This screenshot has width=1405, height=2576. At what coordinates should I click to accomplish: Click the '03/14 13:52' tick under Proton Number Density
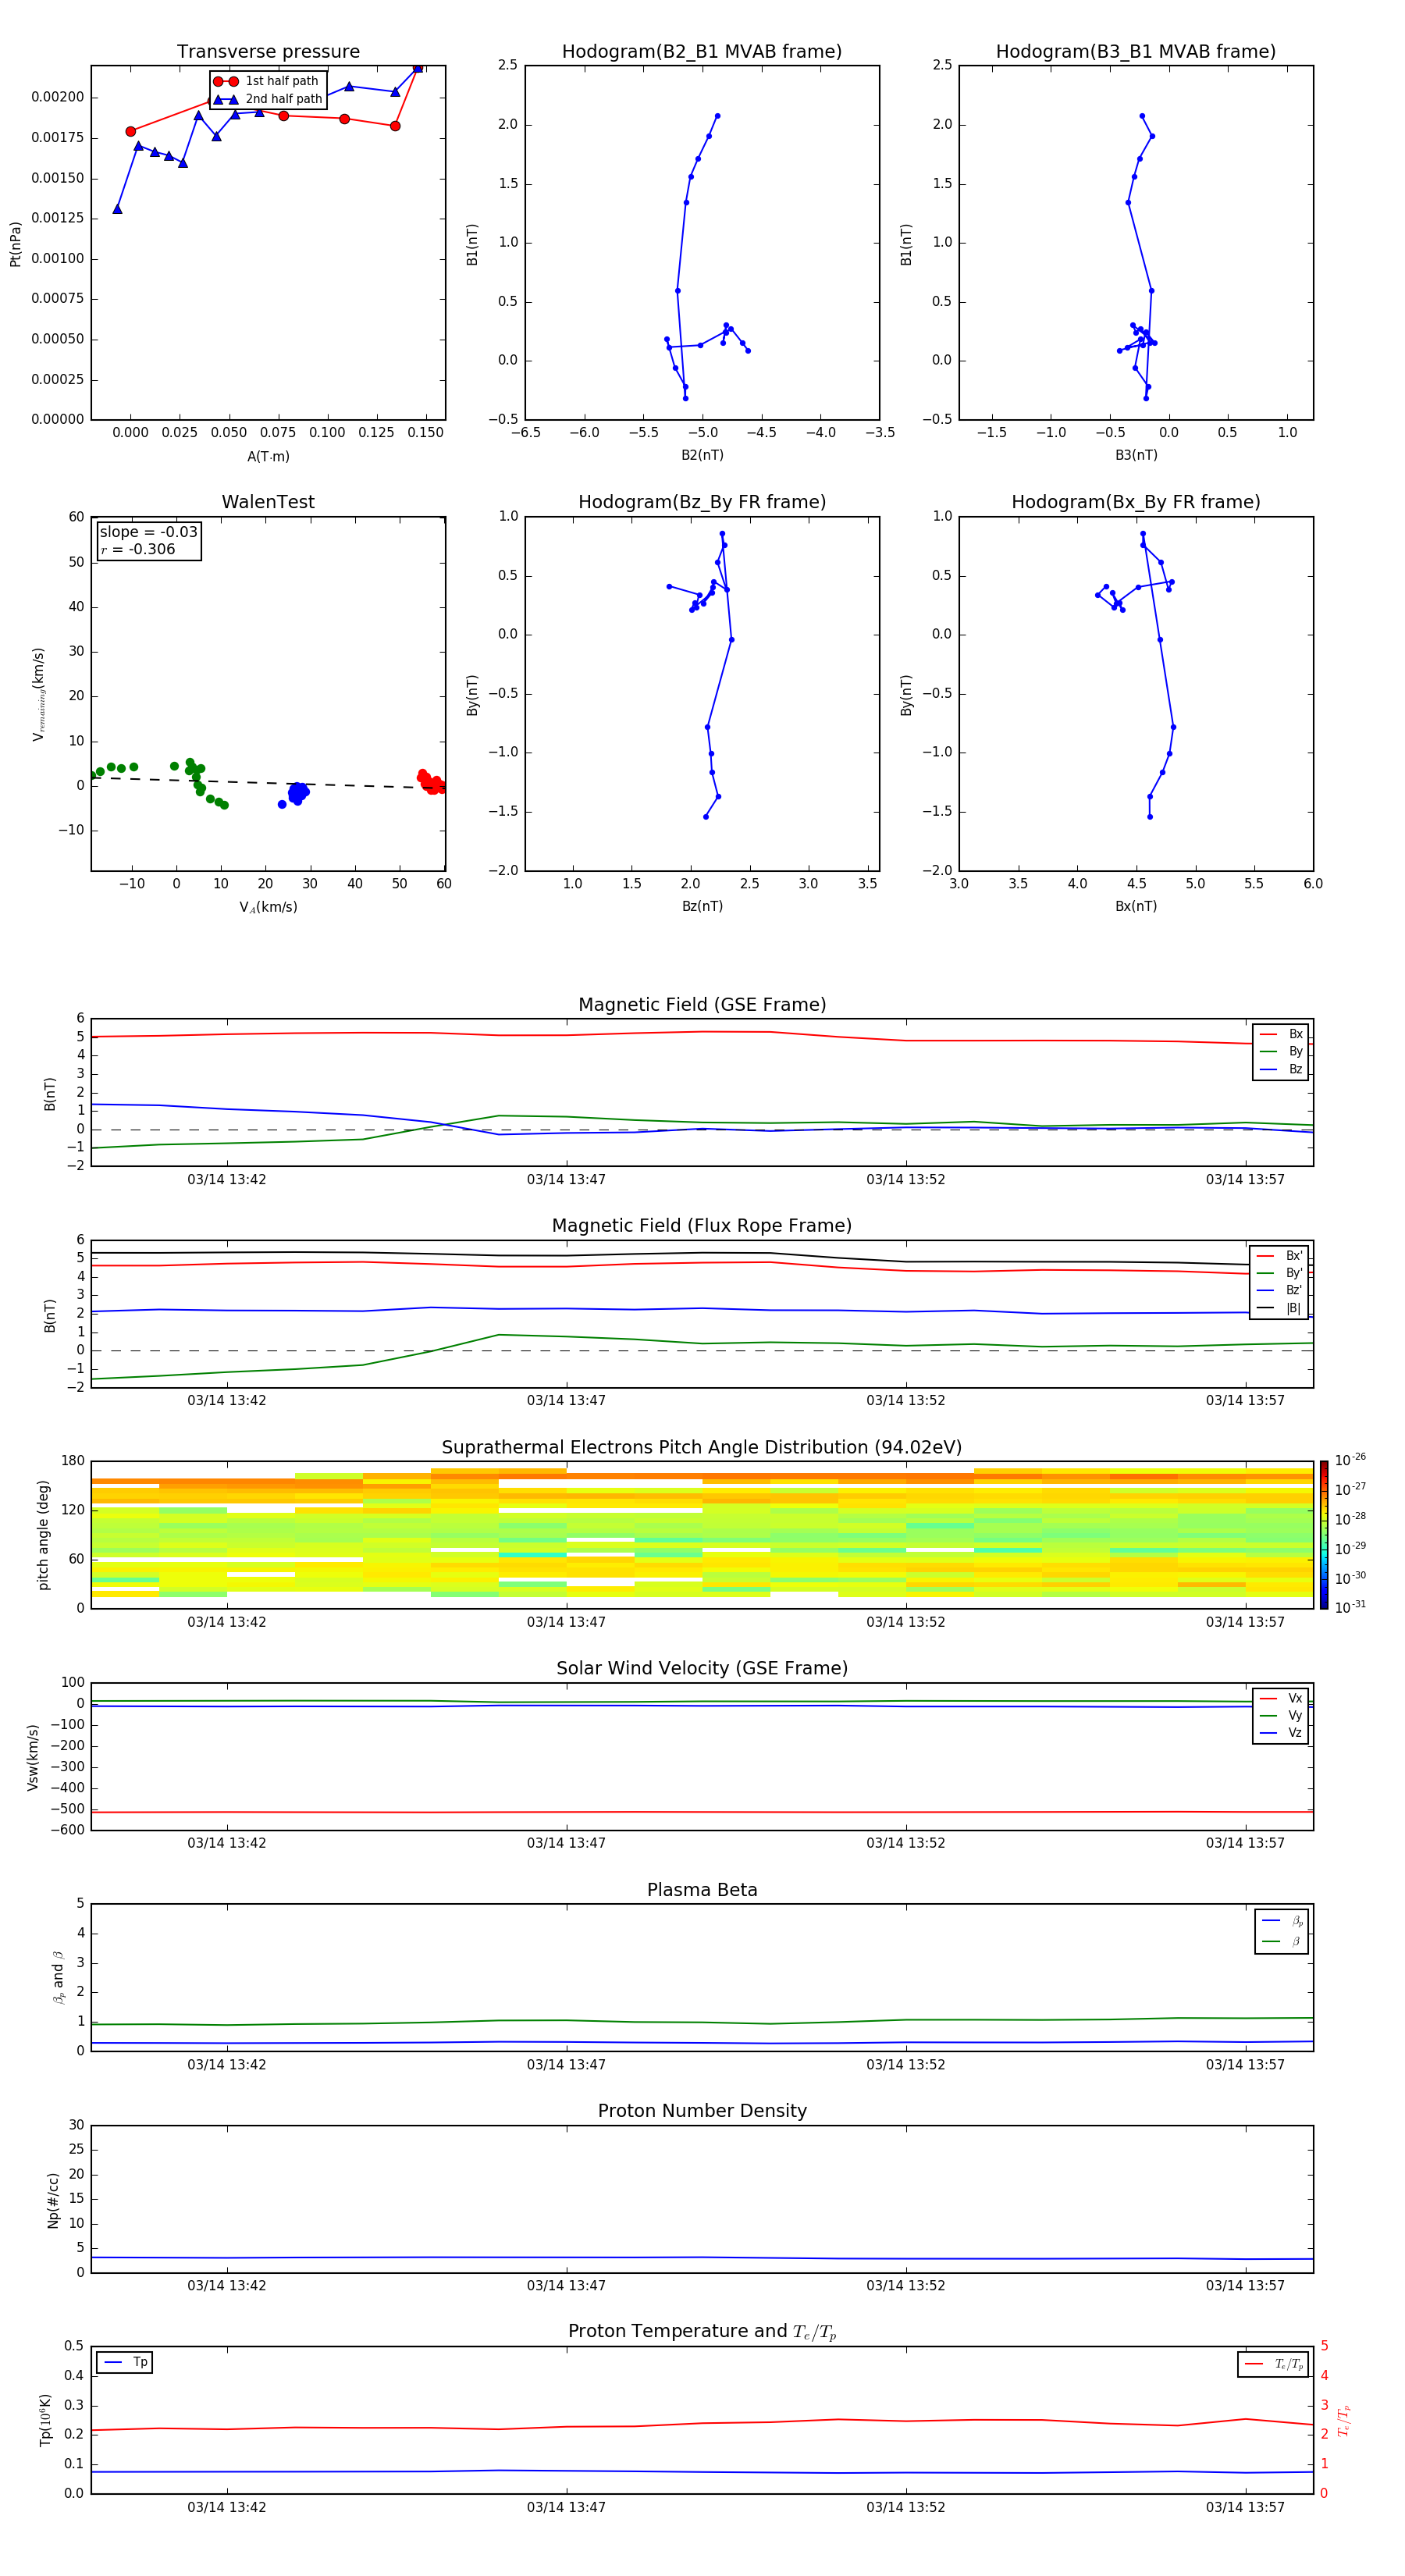point(906,2286)
